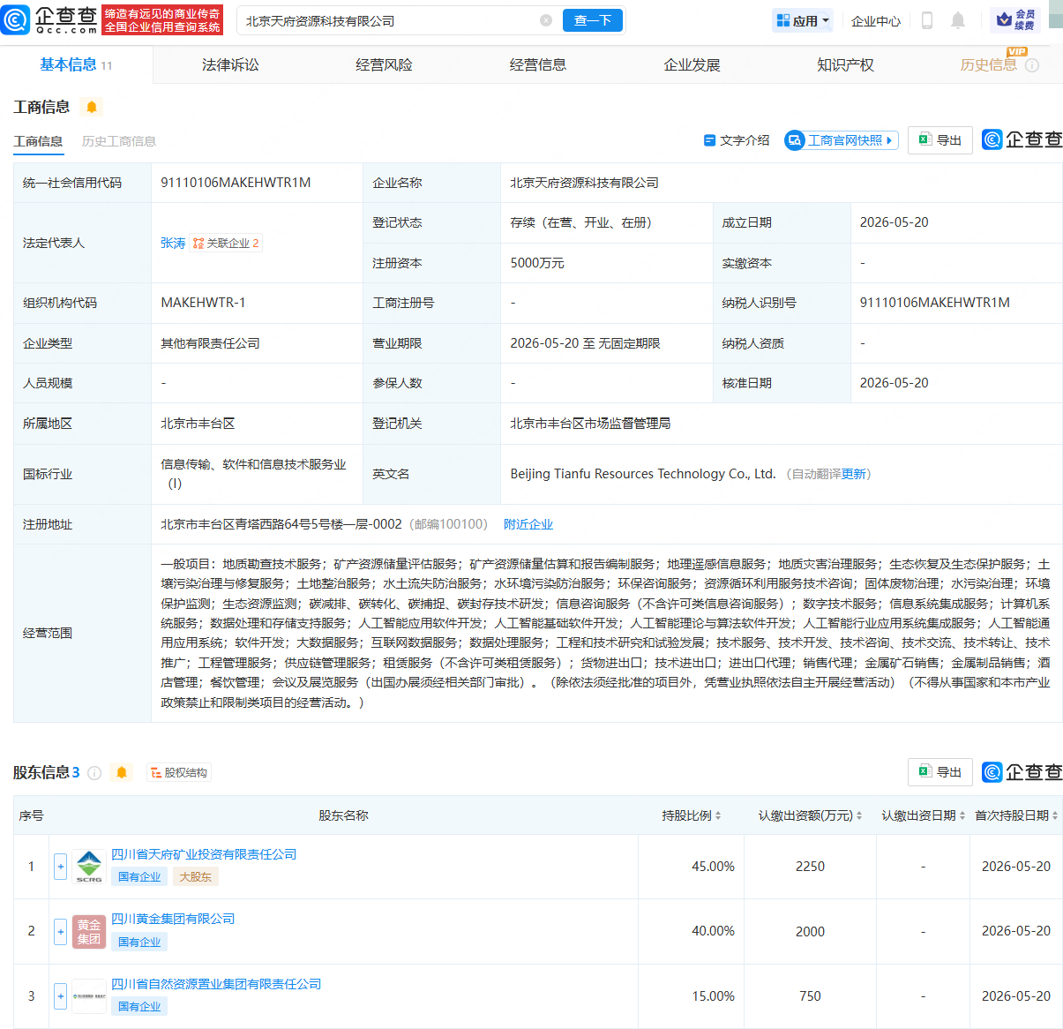Open the 历史工商信息 sub-tab
Screen dimensions: 1063x1029
119,141
